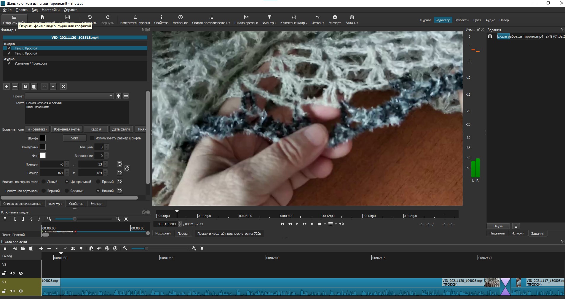This screenshot has height=299, width=565.
Task: Toggle first Текст: Простой filter checkbox
Action: point(9,48)
